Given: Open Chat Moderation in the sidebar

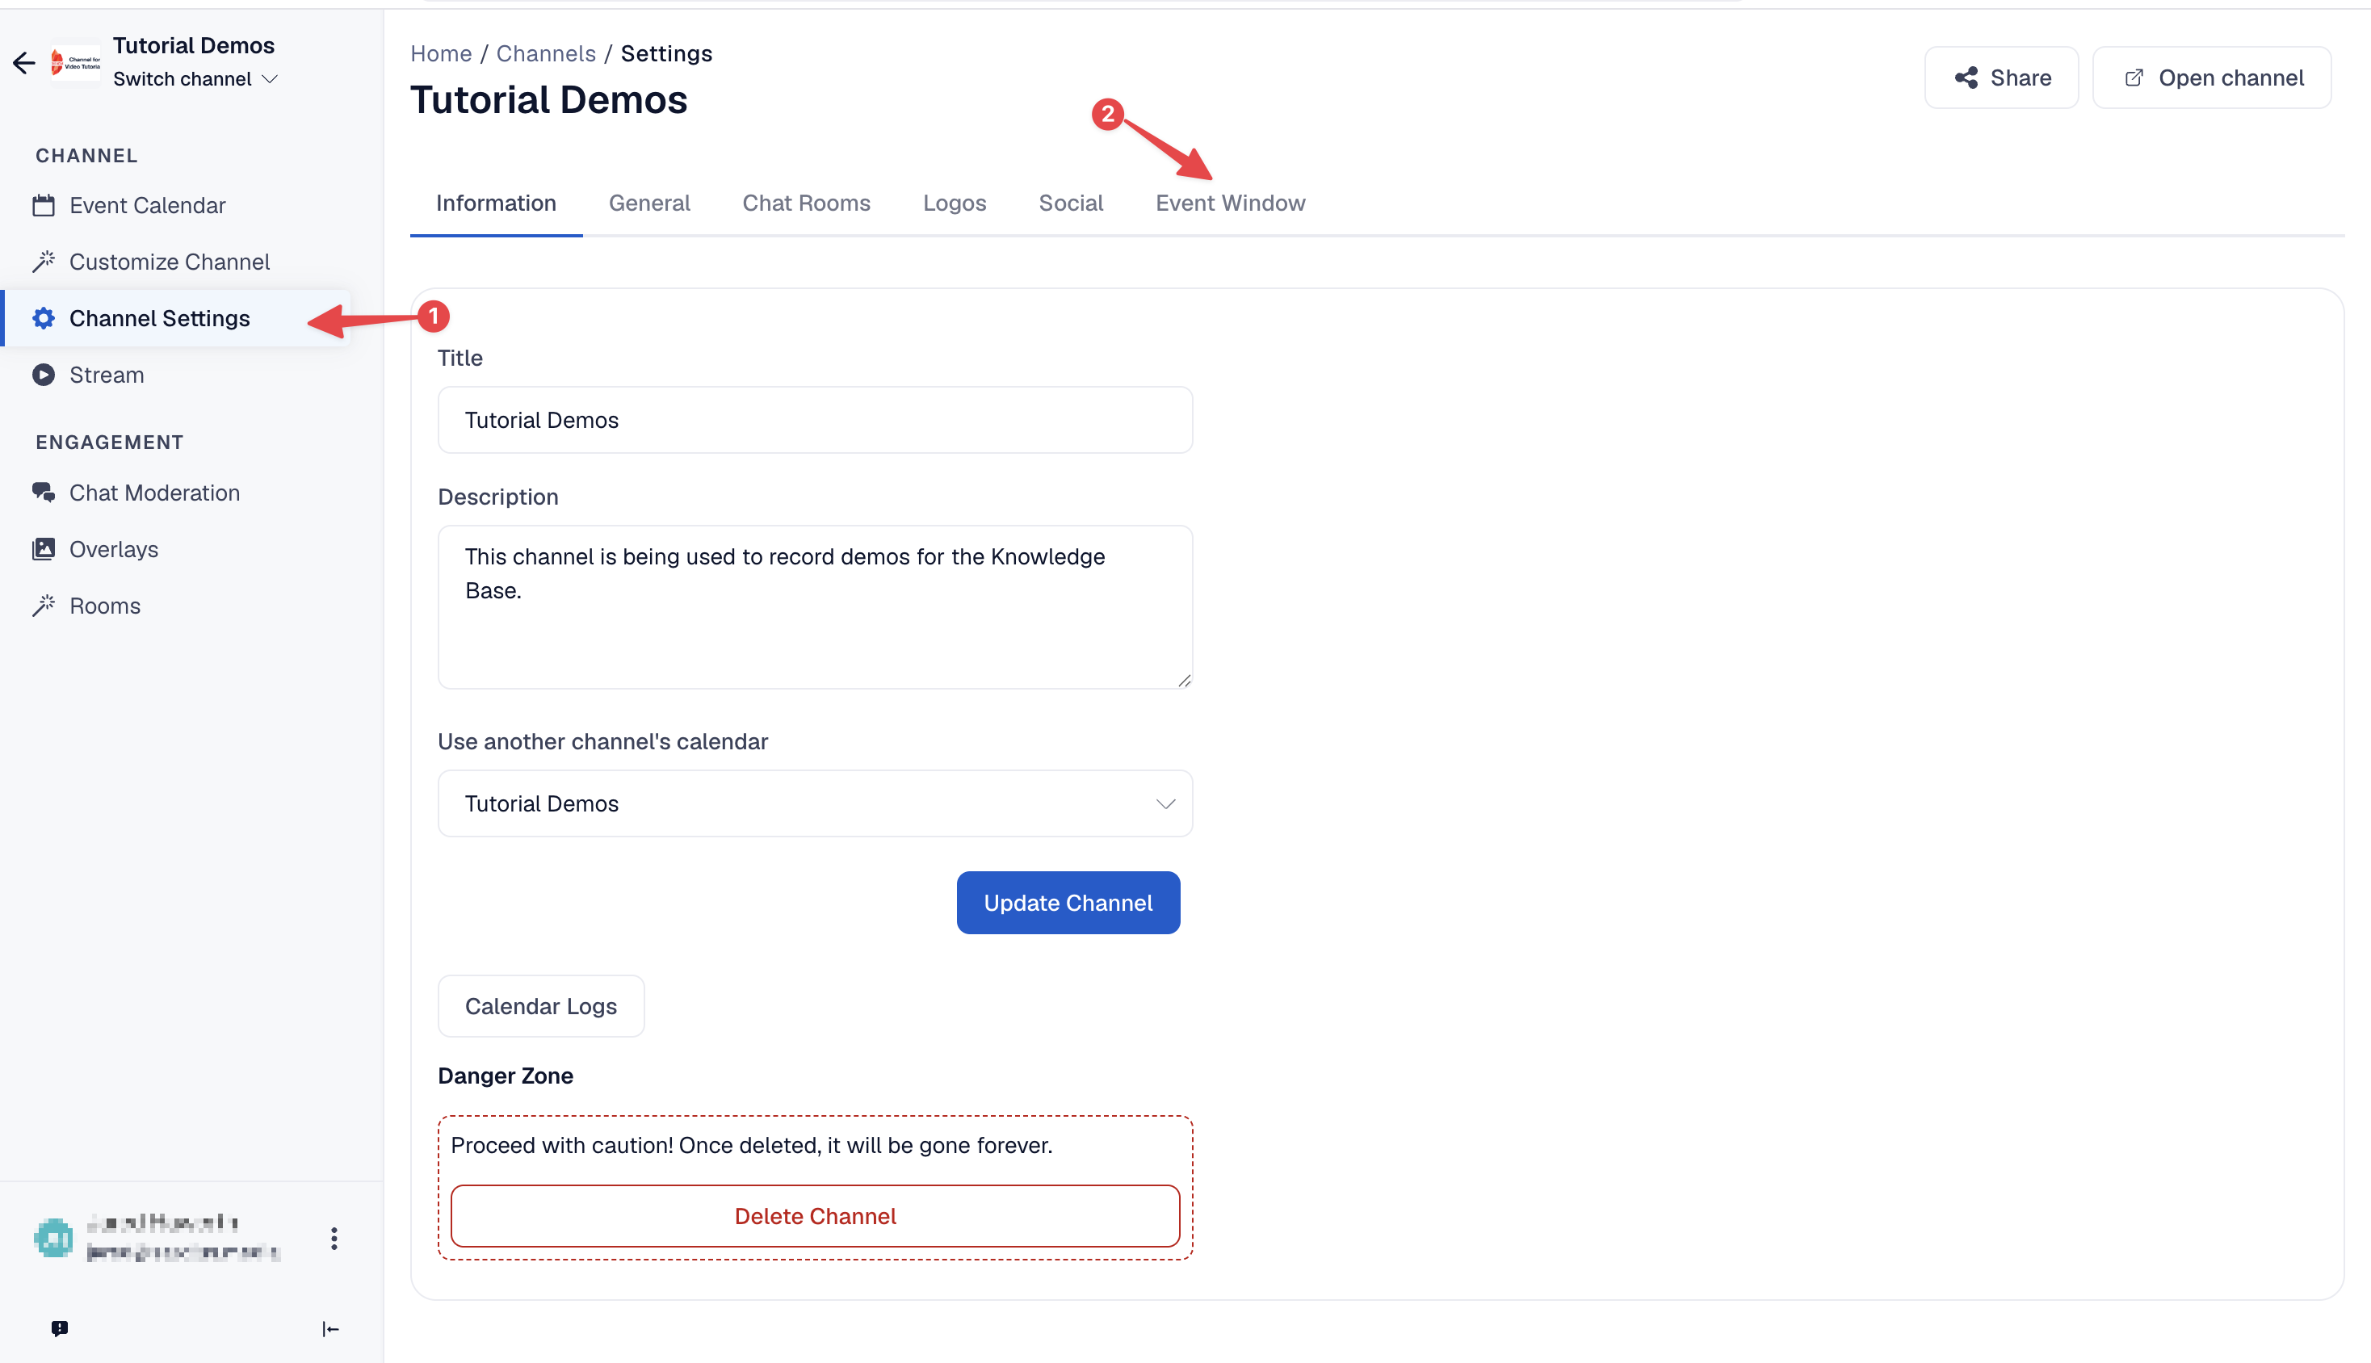Looking at the screenshot, I should [x=154, y=493].
